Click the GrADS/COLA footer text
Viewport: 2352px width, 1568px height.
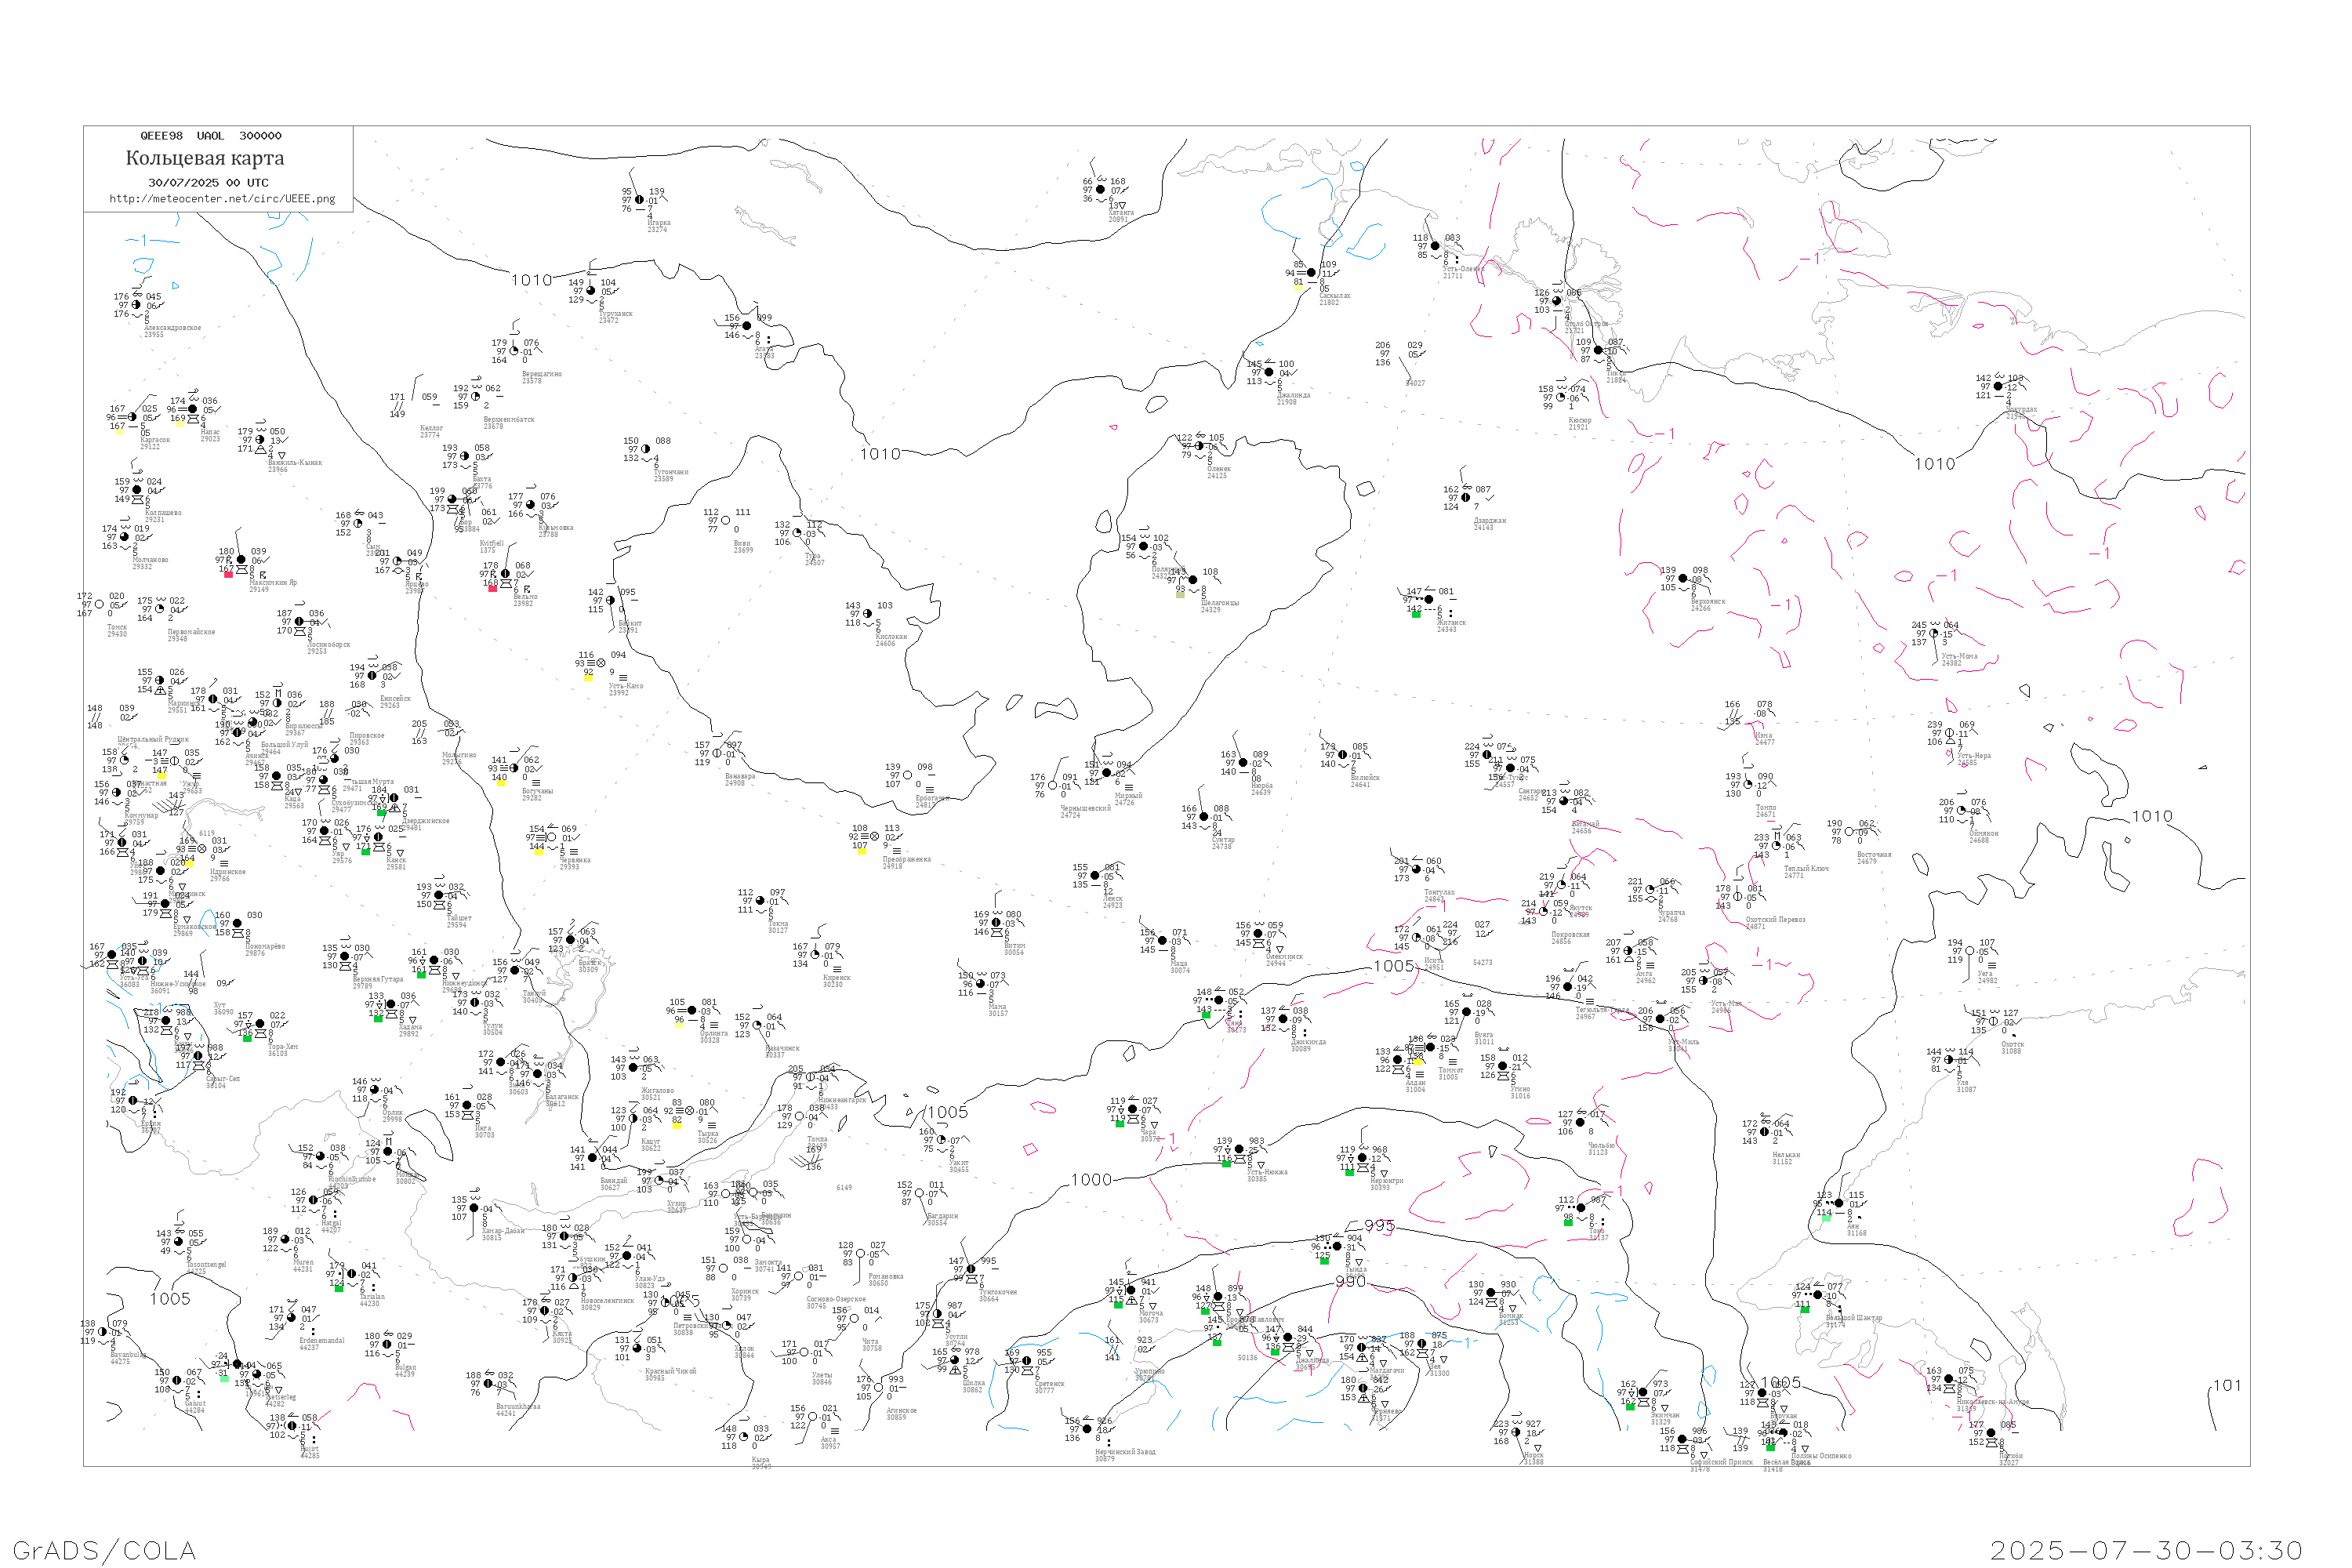[104, 1550]
